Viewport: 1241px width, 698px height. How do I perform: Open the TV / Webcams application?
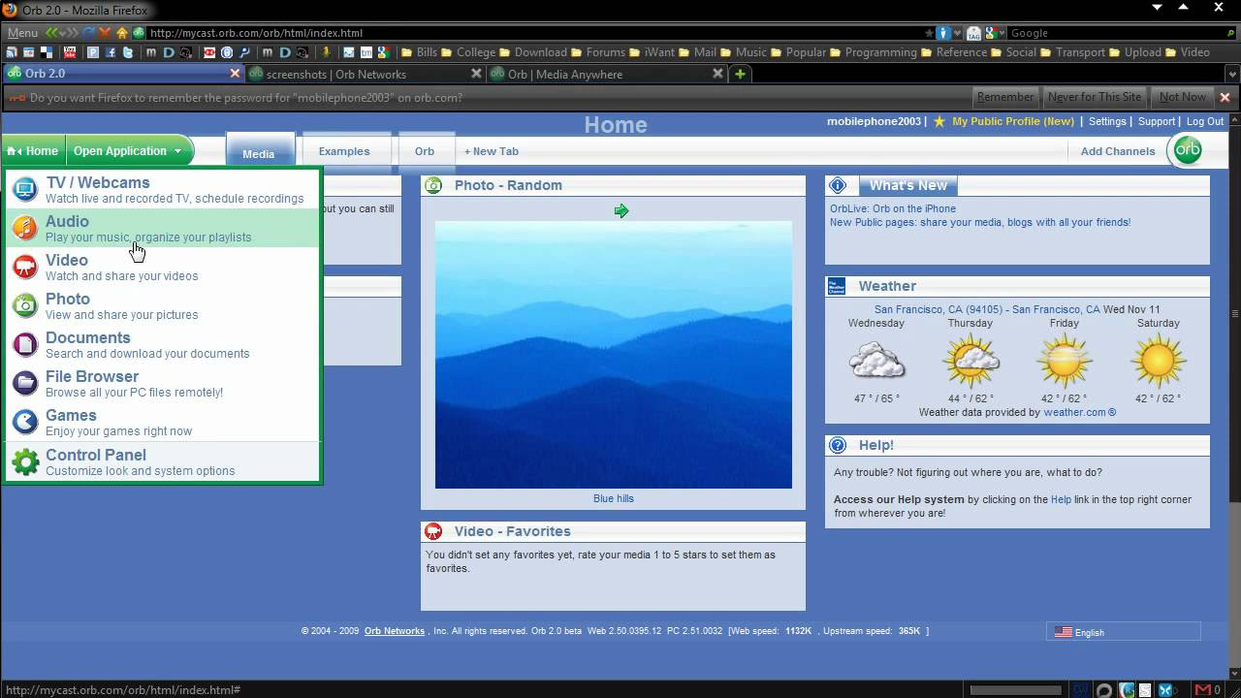pos(163,189)
